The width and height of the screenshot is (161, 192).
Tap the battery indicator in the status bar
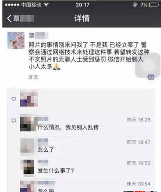(154, 5)
